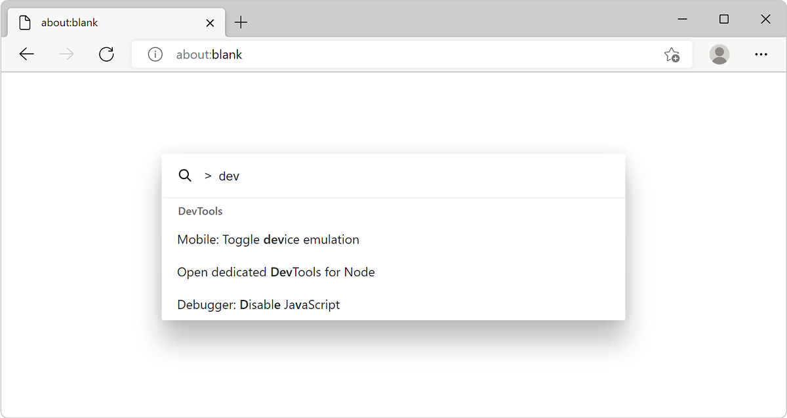Run Open dedicated DevTools for Node
The height and width of the screenshot is (418, 787).
coord(275,272)
